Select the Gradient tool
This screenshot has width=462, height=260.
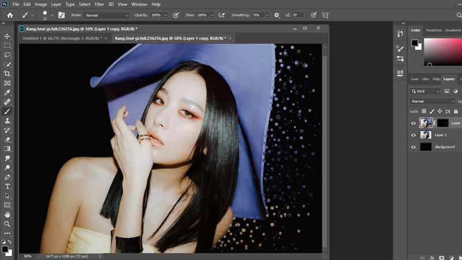[7, 149]
